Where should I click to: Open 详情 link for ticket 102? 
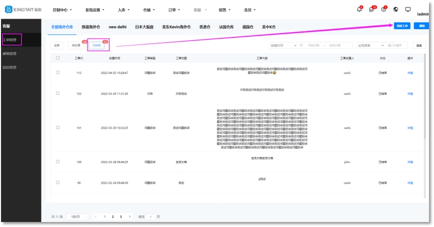410,94
